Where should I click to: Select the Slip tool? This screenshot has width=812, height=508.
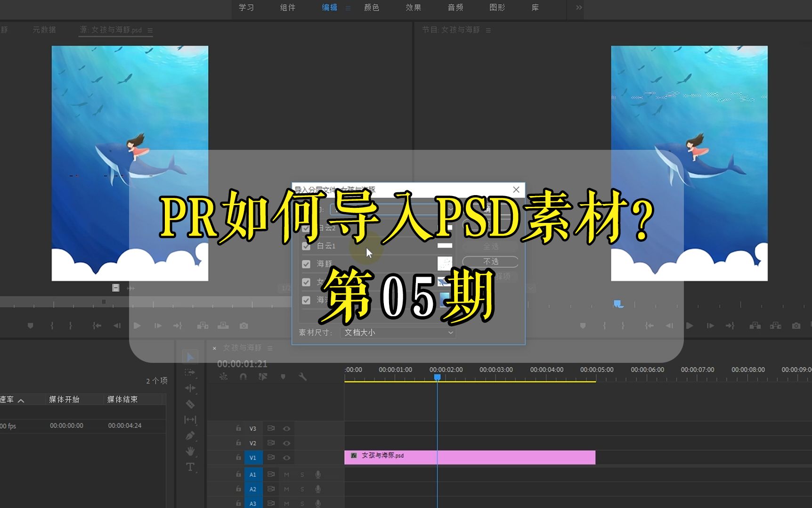click(190, 419)
